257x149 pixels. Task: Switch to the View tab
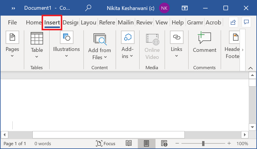click(x=161, y=22)
